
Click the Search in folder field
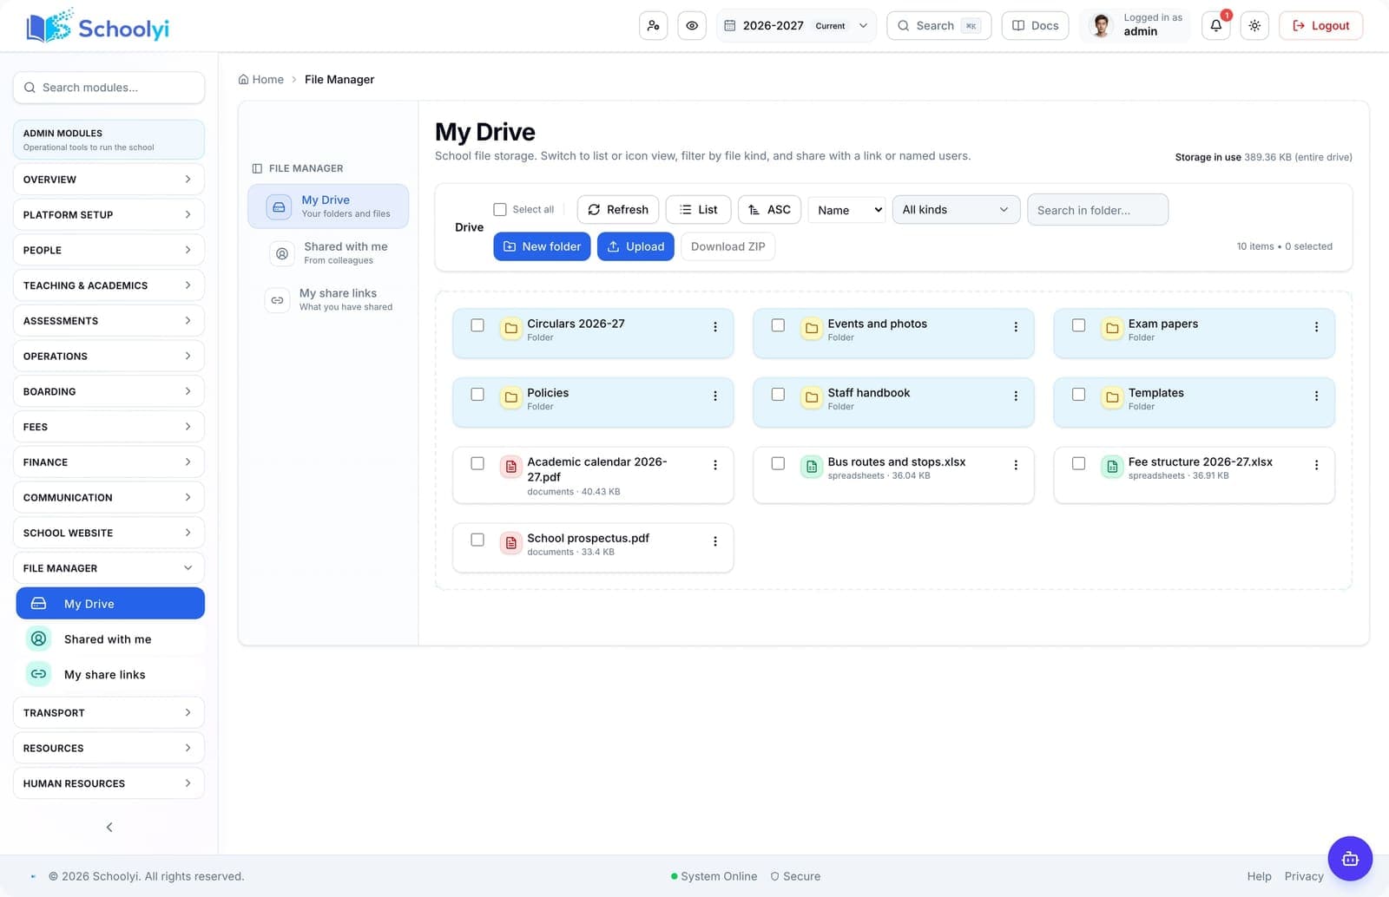pos(1097,210)
